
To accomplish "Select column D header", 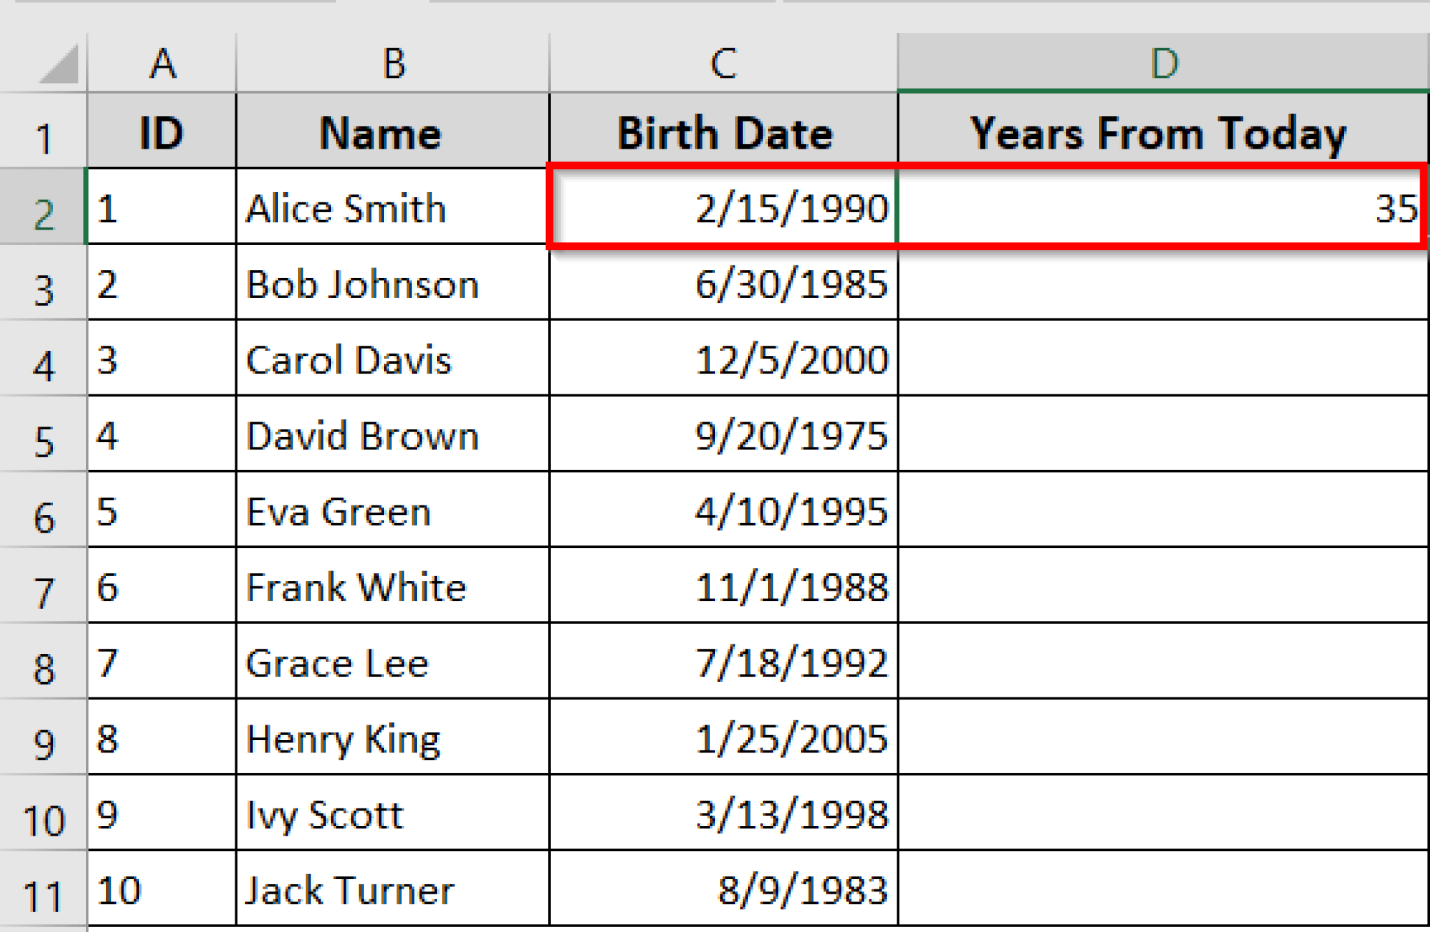I will click(1163, 64).
